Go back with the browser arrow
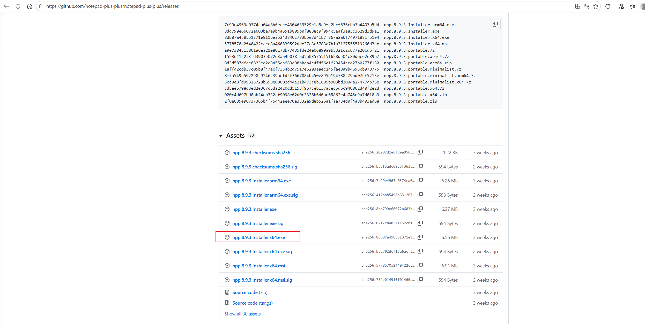The image size is (645, 324). click(6, 6)
